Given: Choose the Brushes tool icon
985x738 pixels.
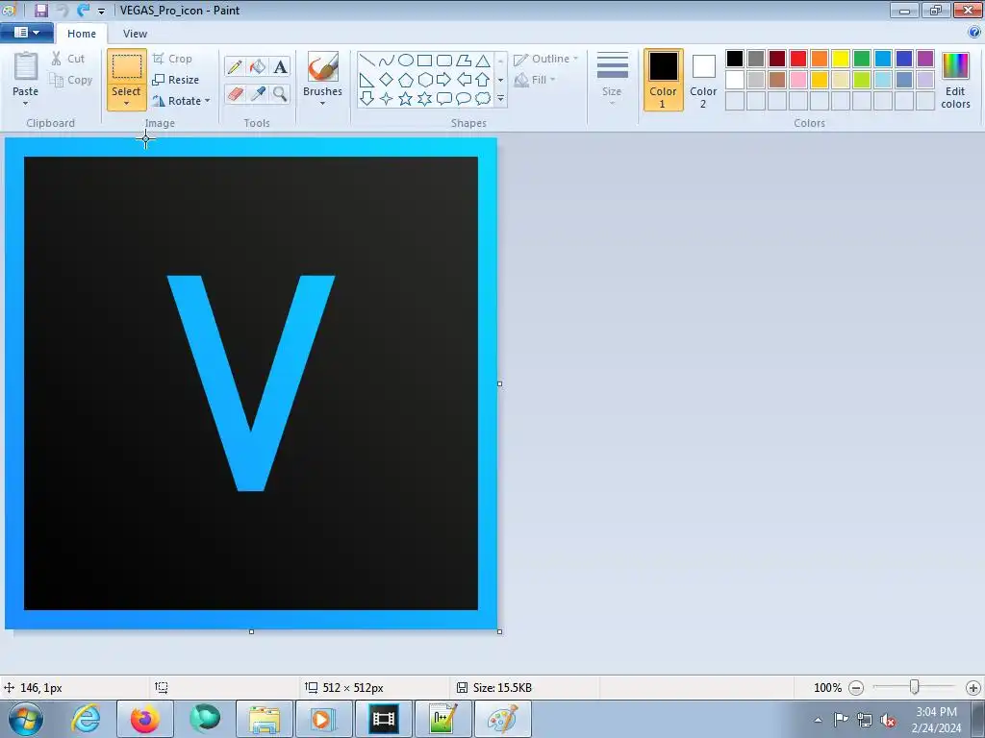Looking at the screenshot, I should 323,66.
